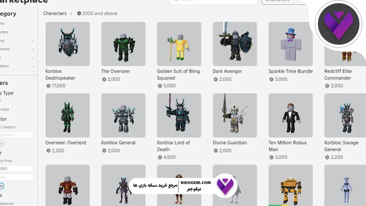Click the Redcliff Elite Commander title
The height and width of the screenshot is (206, 366).
(338, 74)
